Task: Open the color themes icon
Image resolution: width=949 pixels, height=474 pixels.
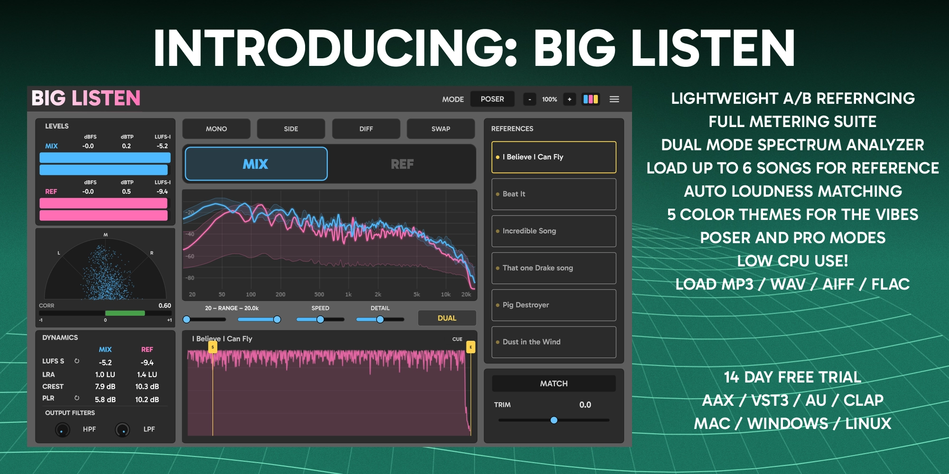Action: tap(591, 99)
